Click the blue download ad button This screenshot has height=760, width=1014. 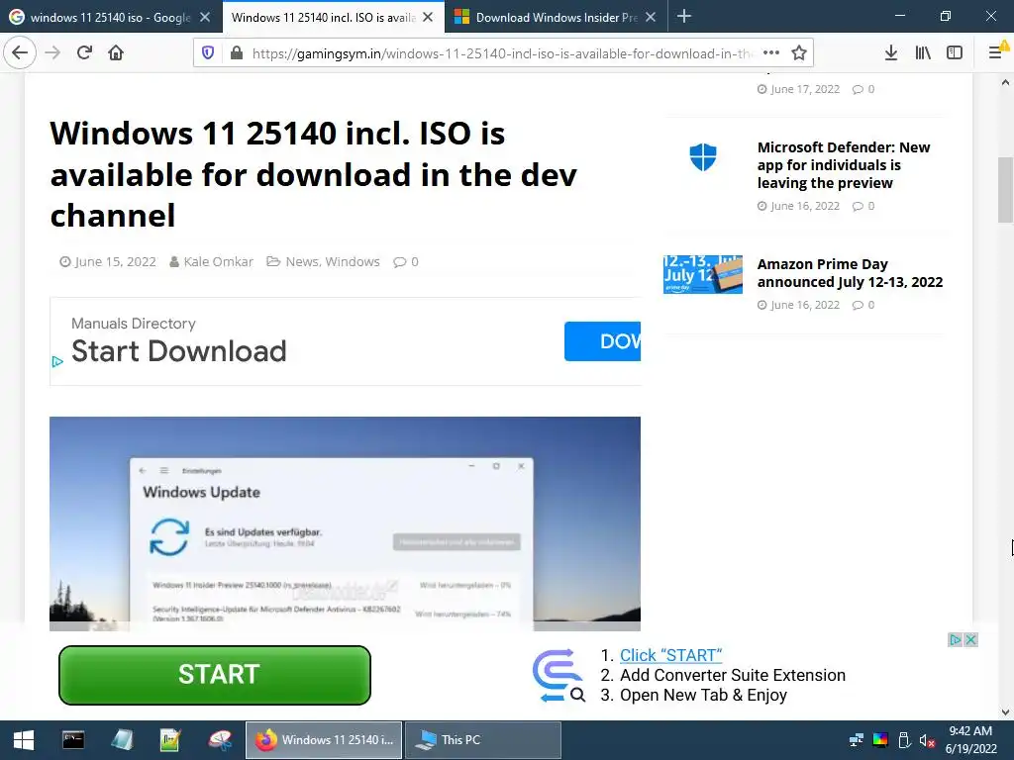(602, 341)
